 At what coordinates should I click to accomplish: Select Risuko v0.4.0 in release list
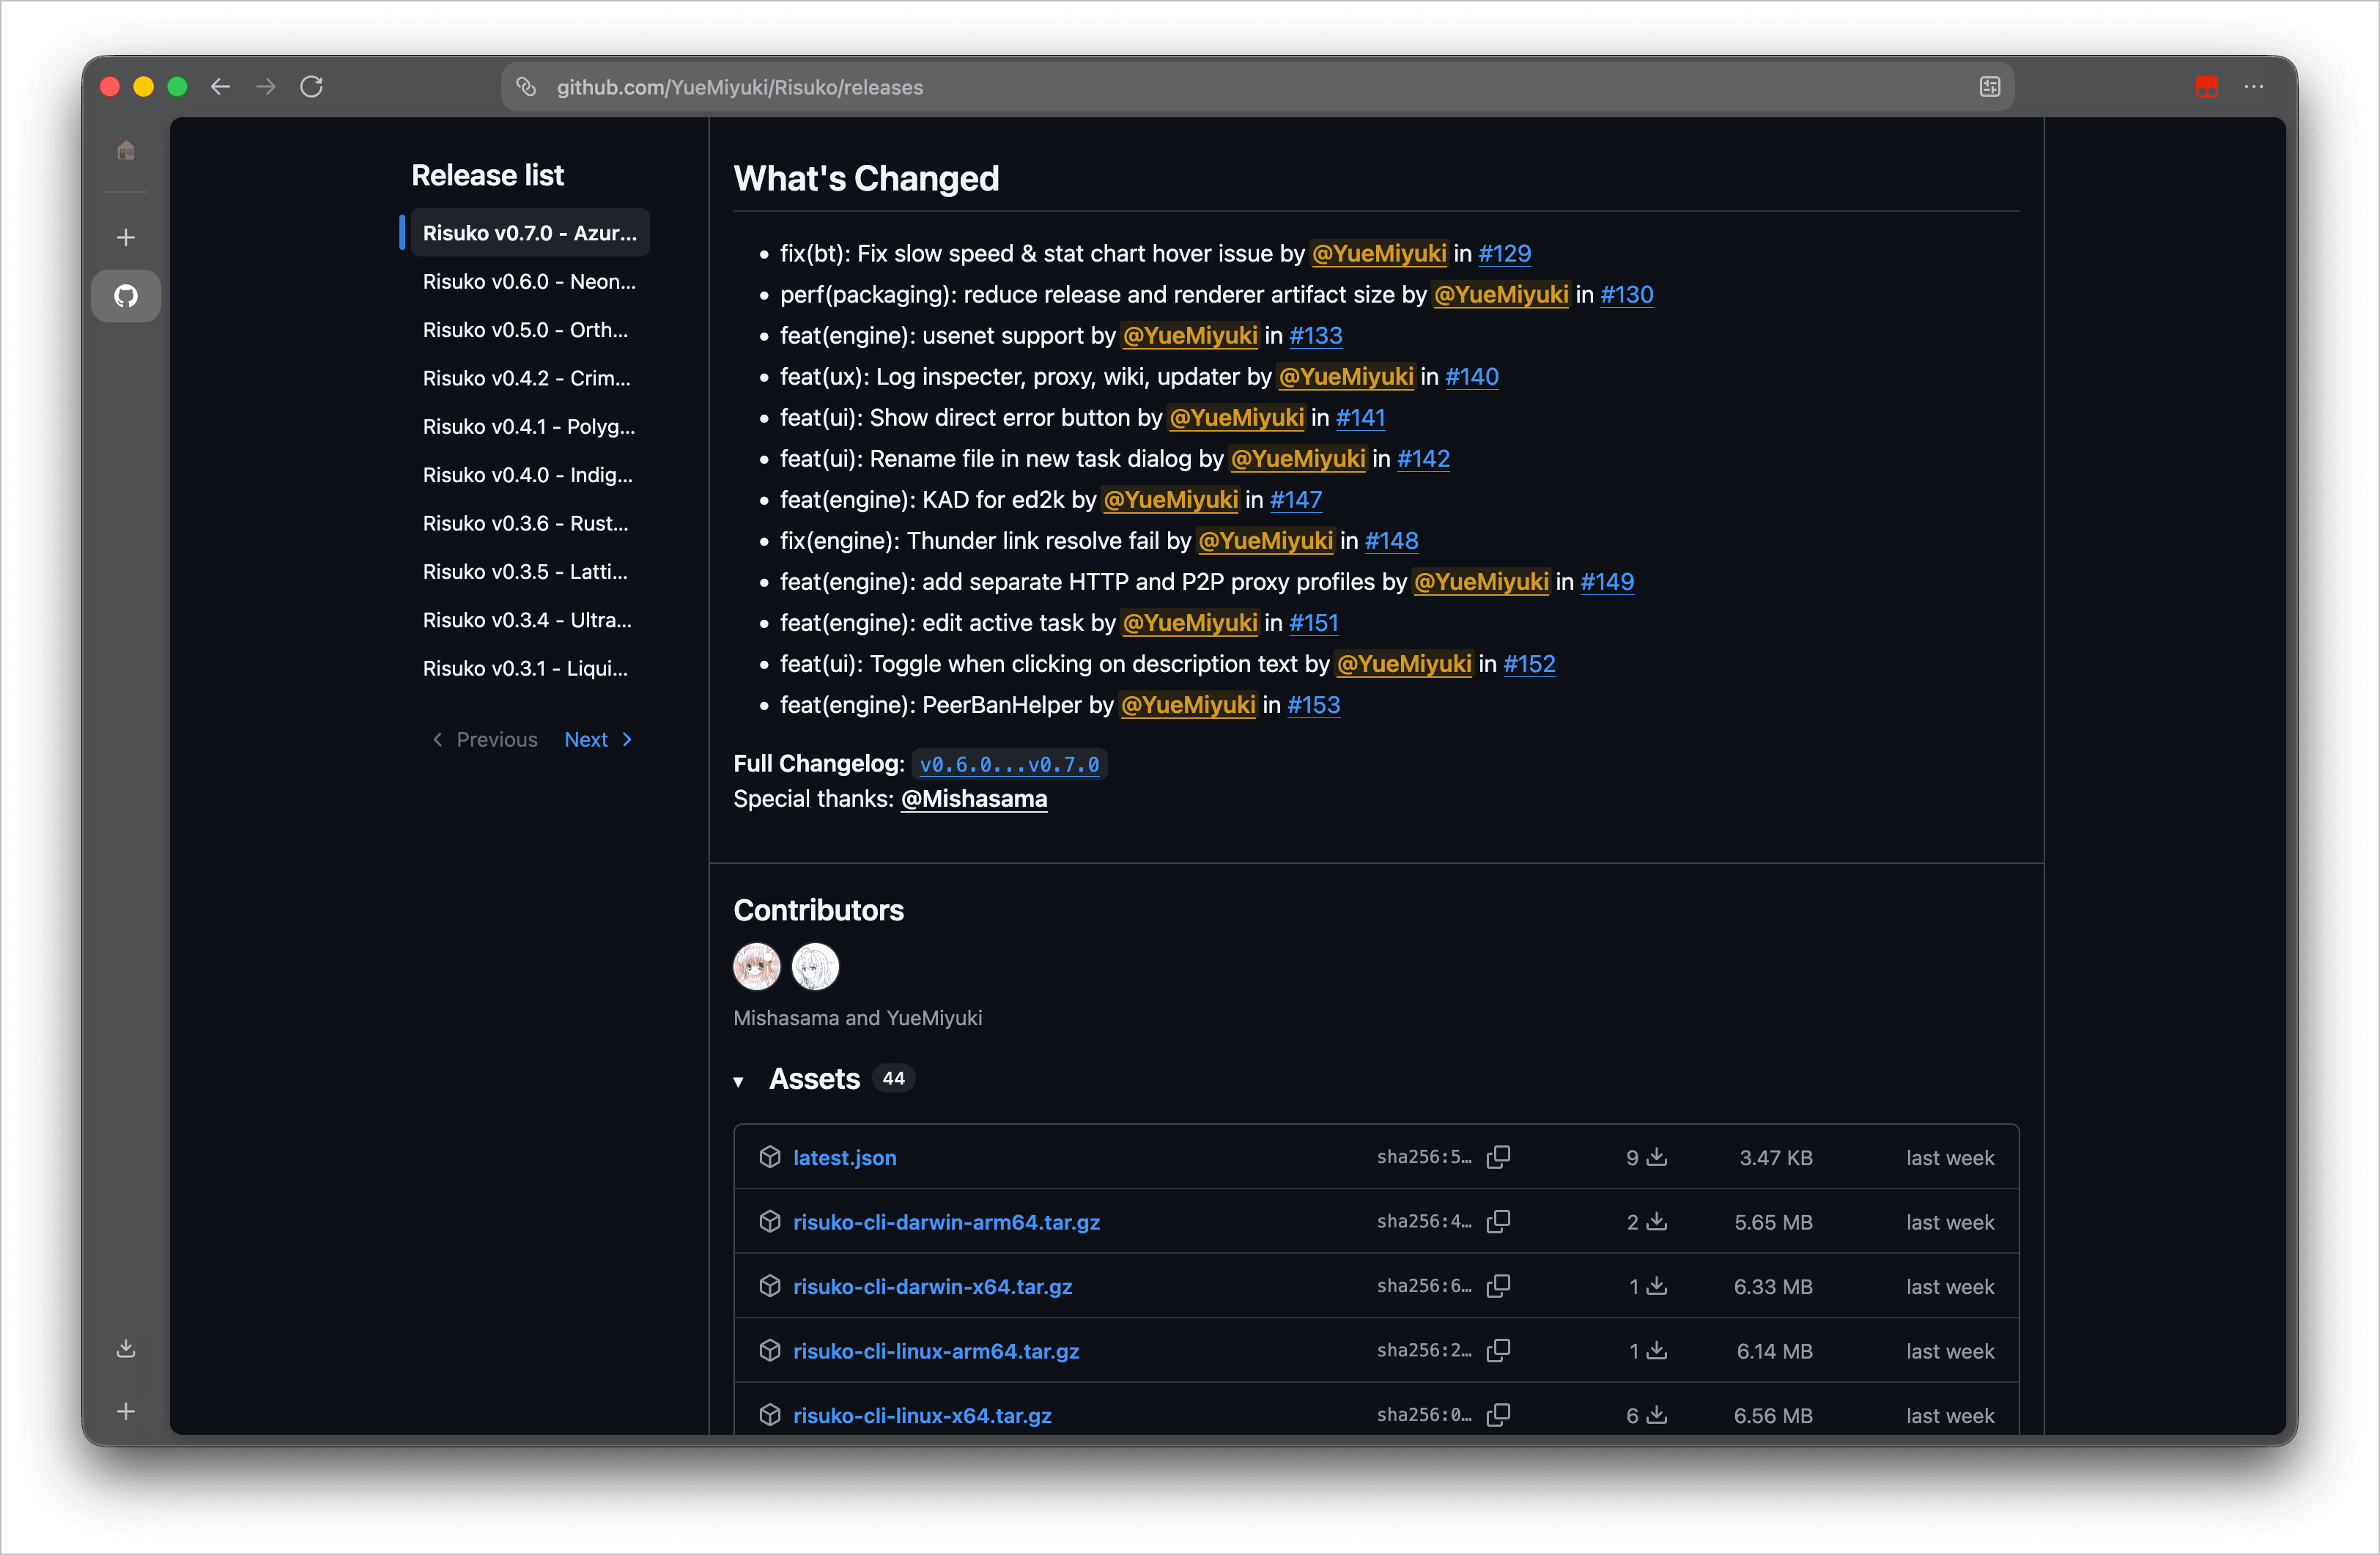coord(530,475)
